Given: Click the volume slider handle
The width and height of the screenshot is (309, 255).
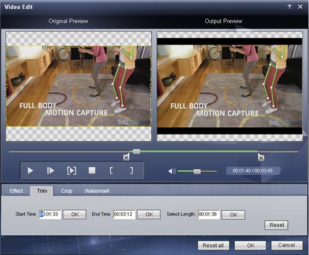Looking at the screenshot, I should (197, 171).
